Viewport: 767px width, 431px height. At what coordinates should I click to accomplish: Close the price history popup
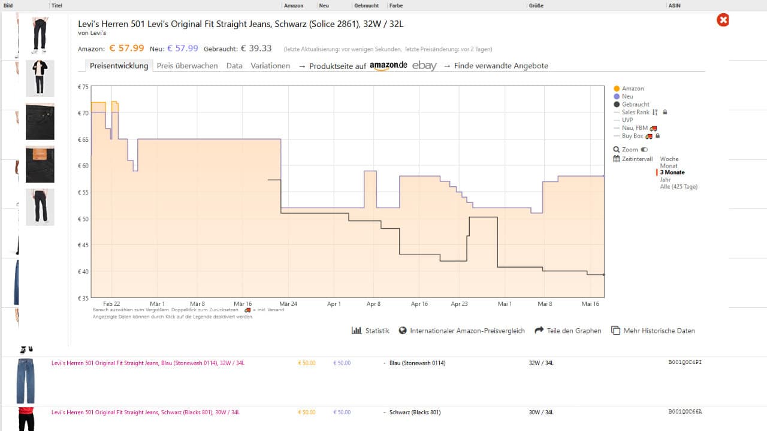click(723, 20)
